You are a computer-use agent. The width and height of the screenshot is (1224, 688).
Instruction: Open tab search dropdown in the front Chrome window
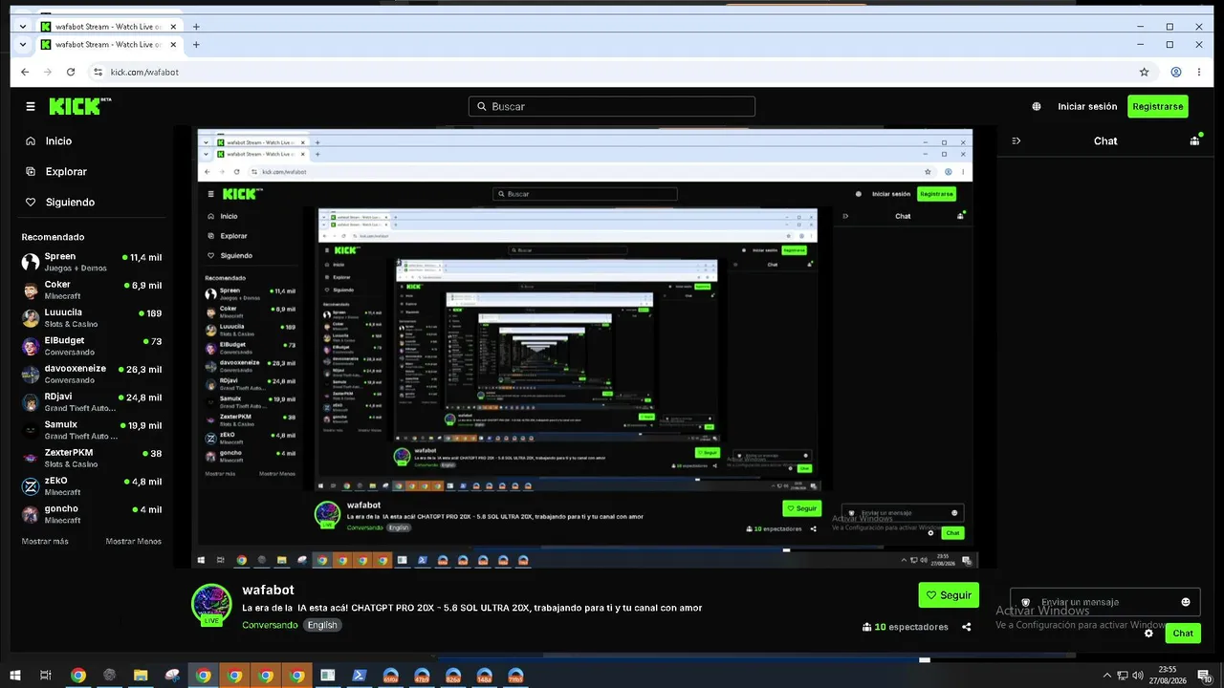23,44
